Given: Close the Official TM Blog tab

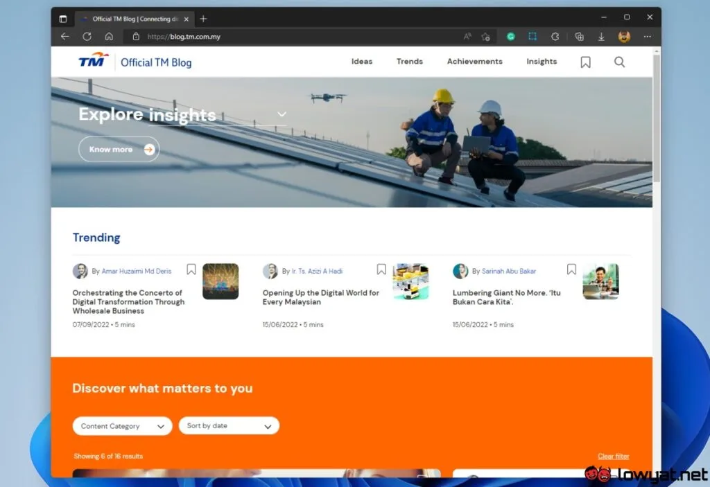Looking at the screenshot, I should tap(186, 19).
